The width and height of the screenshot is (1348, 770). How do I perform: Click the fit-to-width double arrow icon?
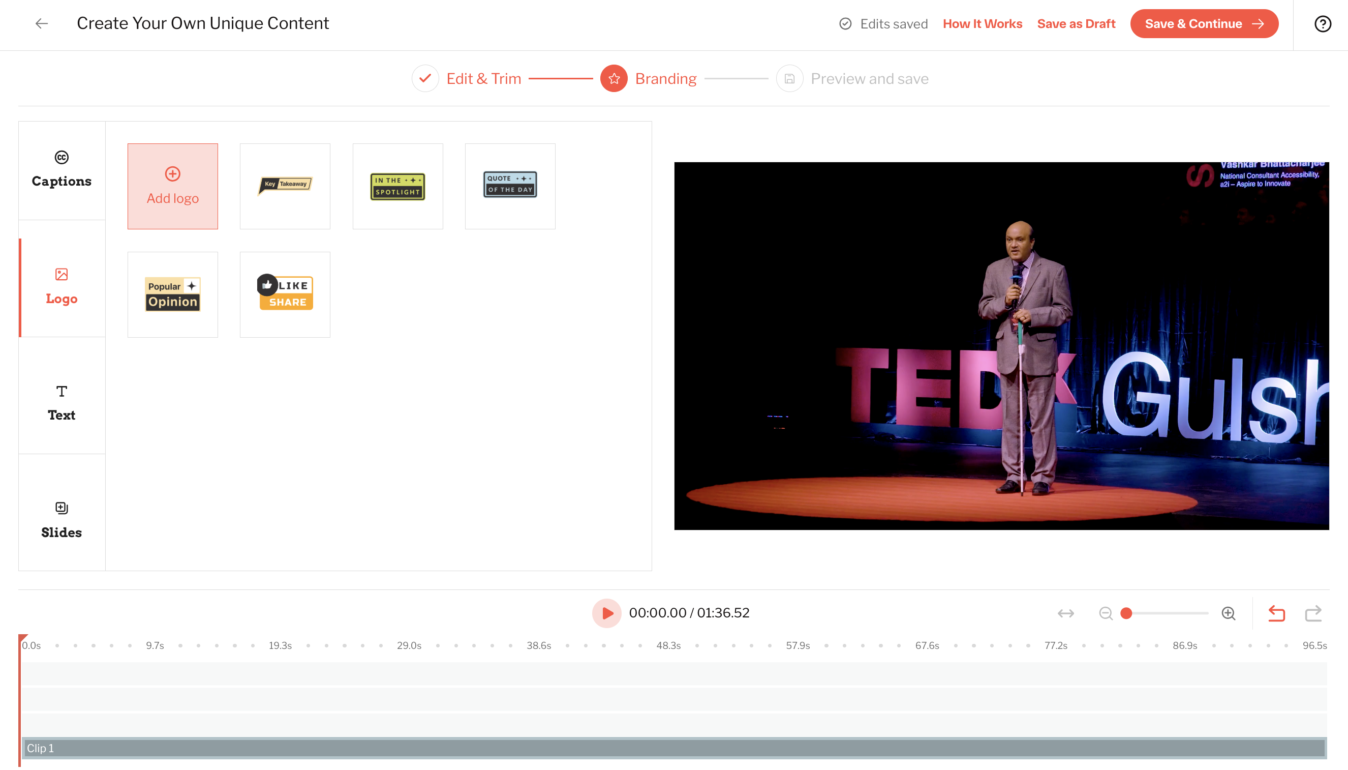click(x=1065, y=613)
